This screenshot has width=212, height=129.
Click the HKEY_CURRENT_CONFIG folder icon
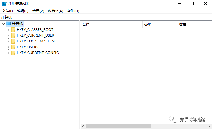[x=13, y=53]
